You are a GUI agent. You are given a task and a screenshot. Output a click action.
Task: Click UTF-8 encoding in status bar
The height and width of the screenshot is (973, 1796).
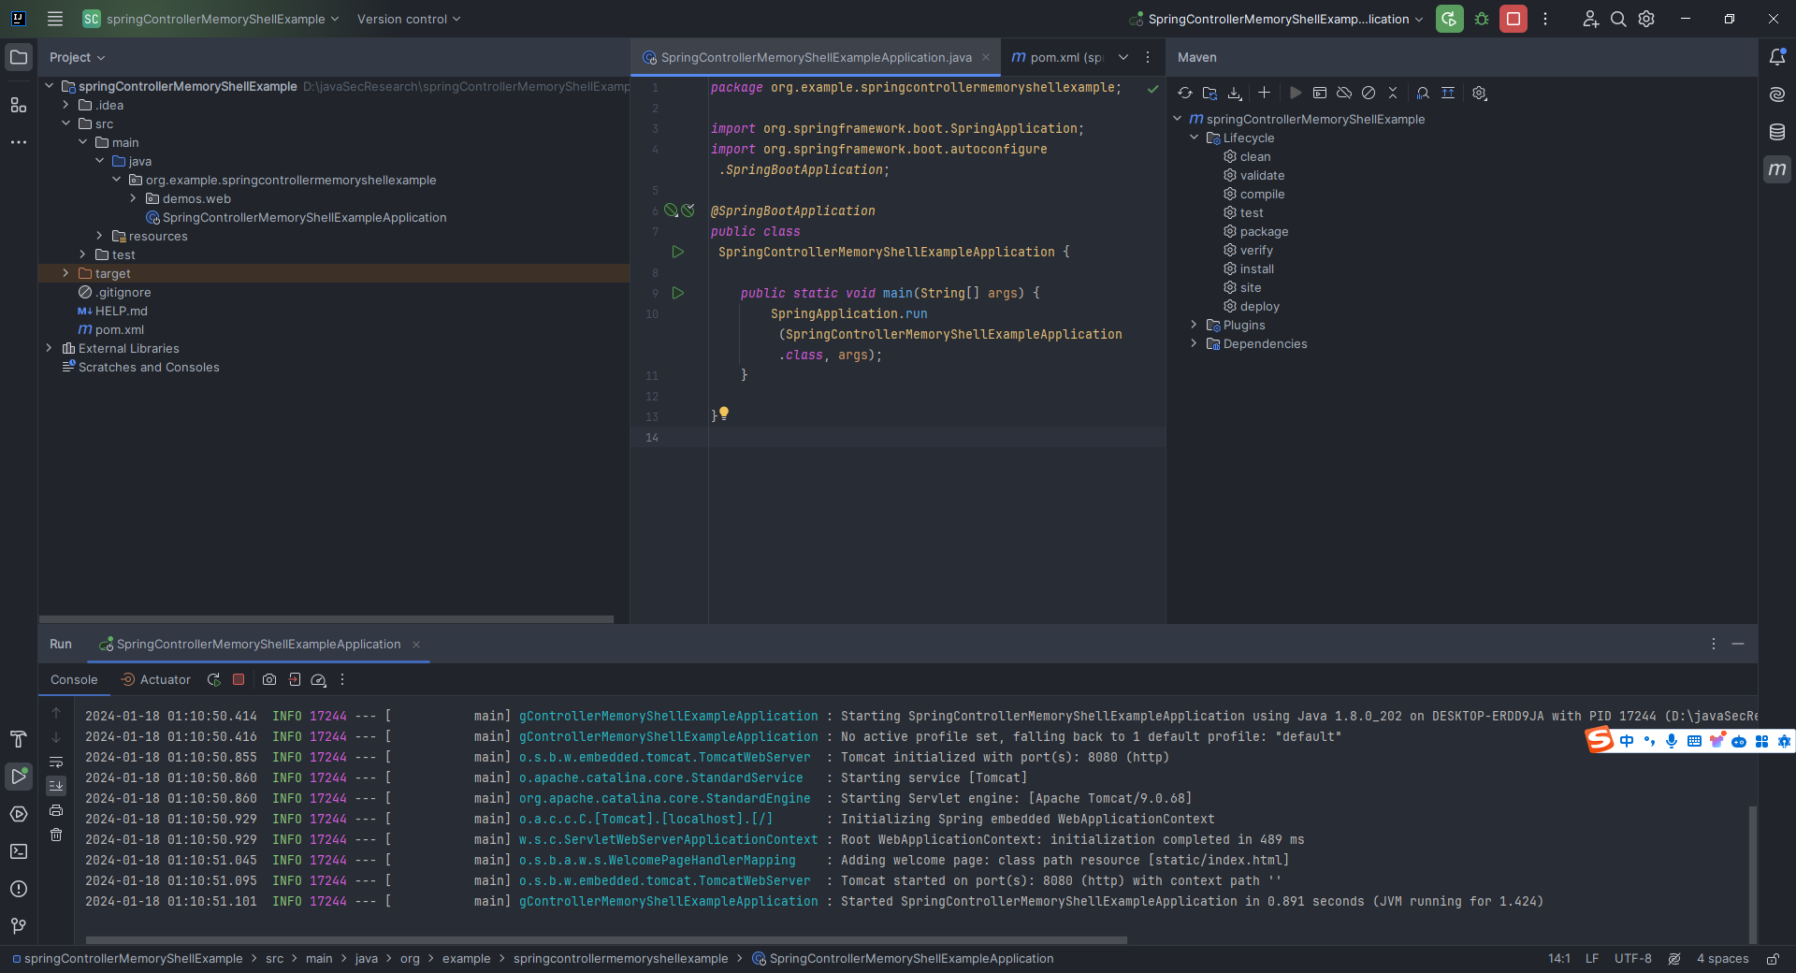pos(1632,959)
